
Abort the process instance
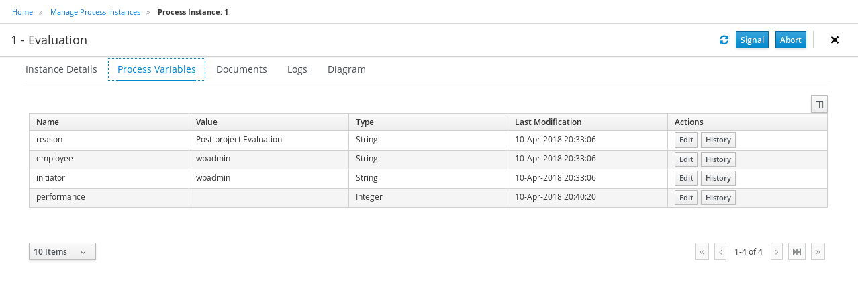[790, 40]
